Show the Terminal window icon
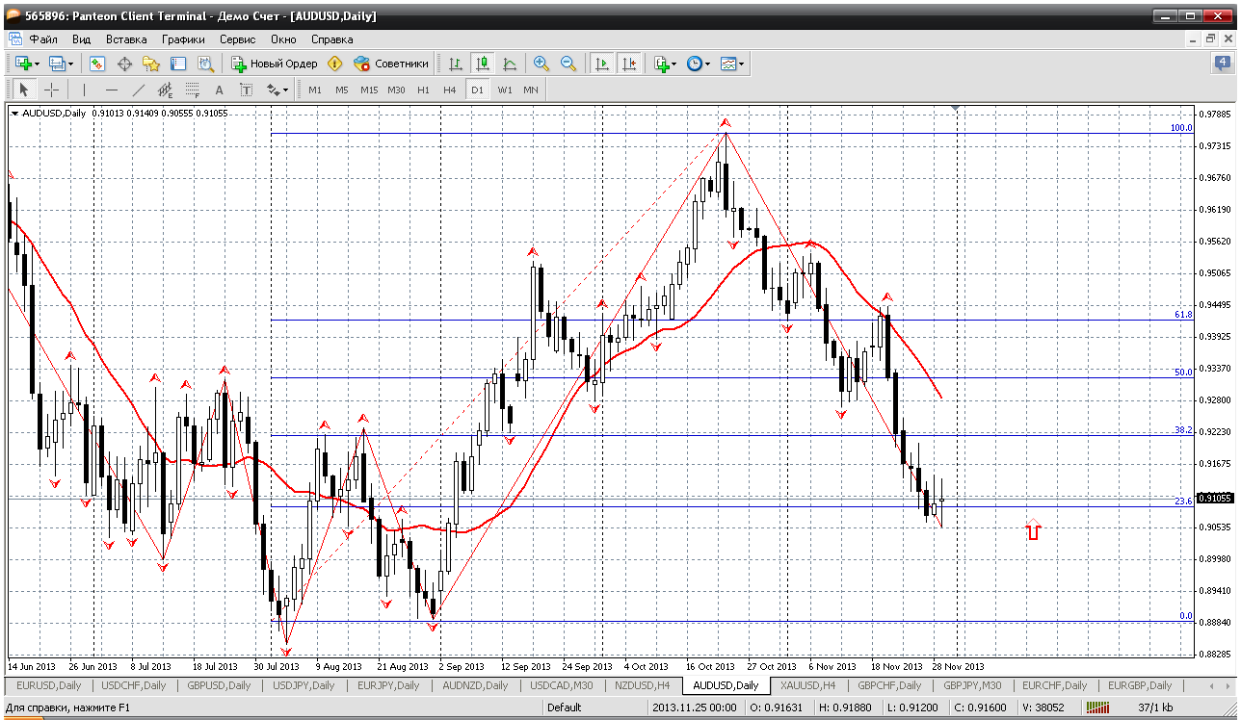1241x720 pixels. [178, 64]
